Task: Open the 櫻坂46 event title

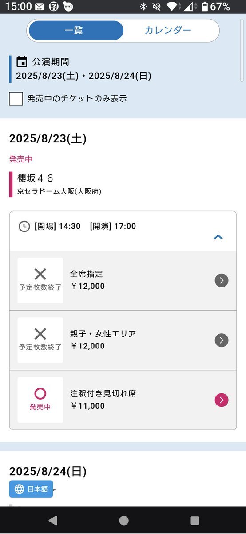Action: click(35, 178)
